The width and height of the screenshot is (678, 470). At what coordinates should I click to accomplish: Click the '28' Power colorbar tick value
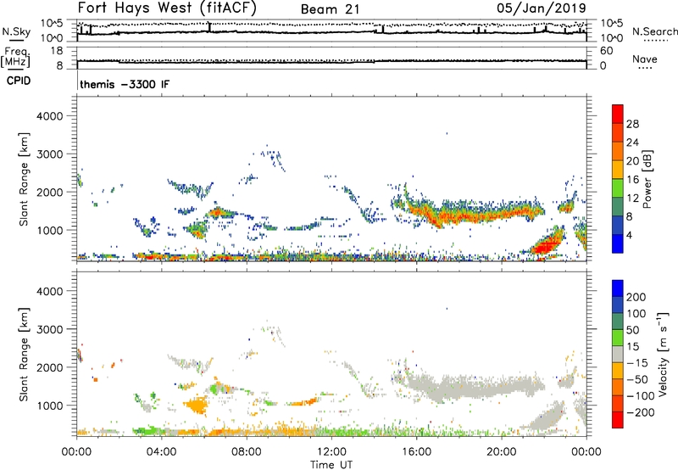tap(632, 124)
